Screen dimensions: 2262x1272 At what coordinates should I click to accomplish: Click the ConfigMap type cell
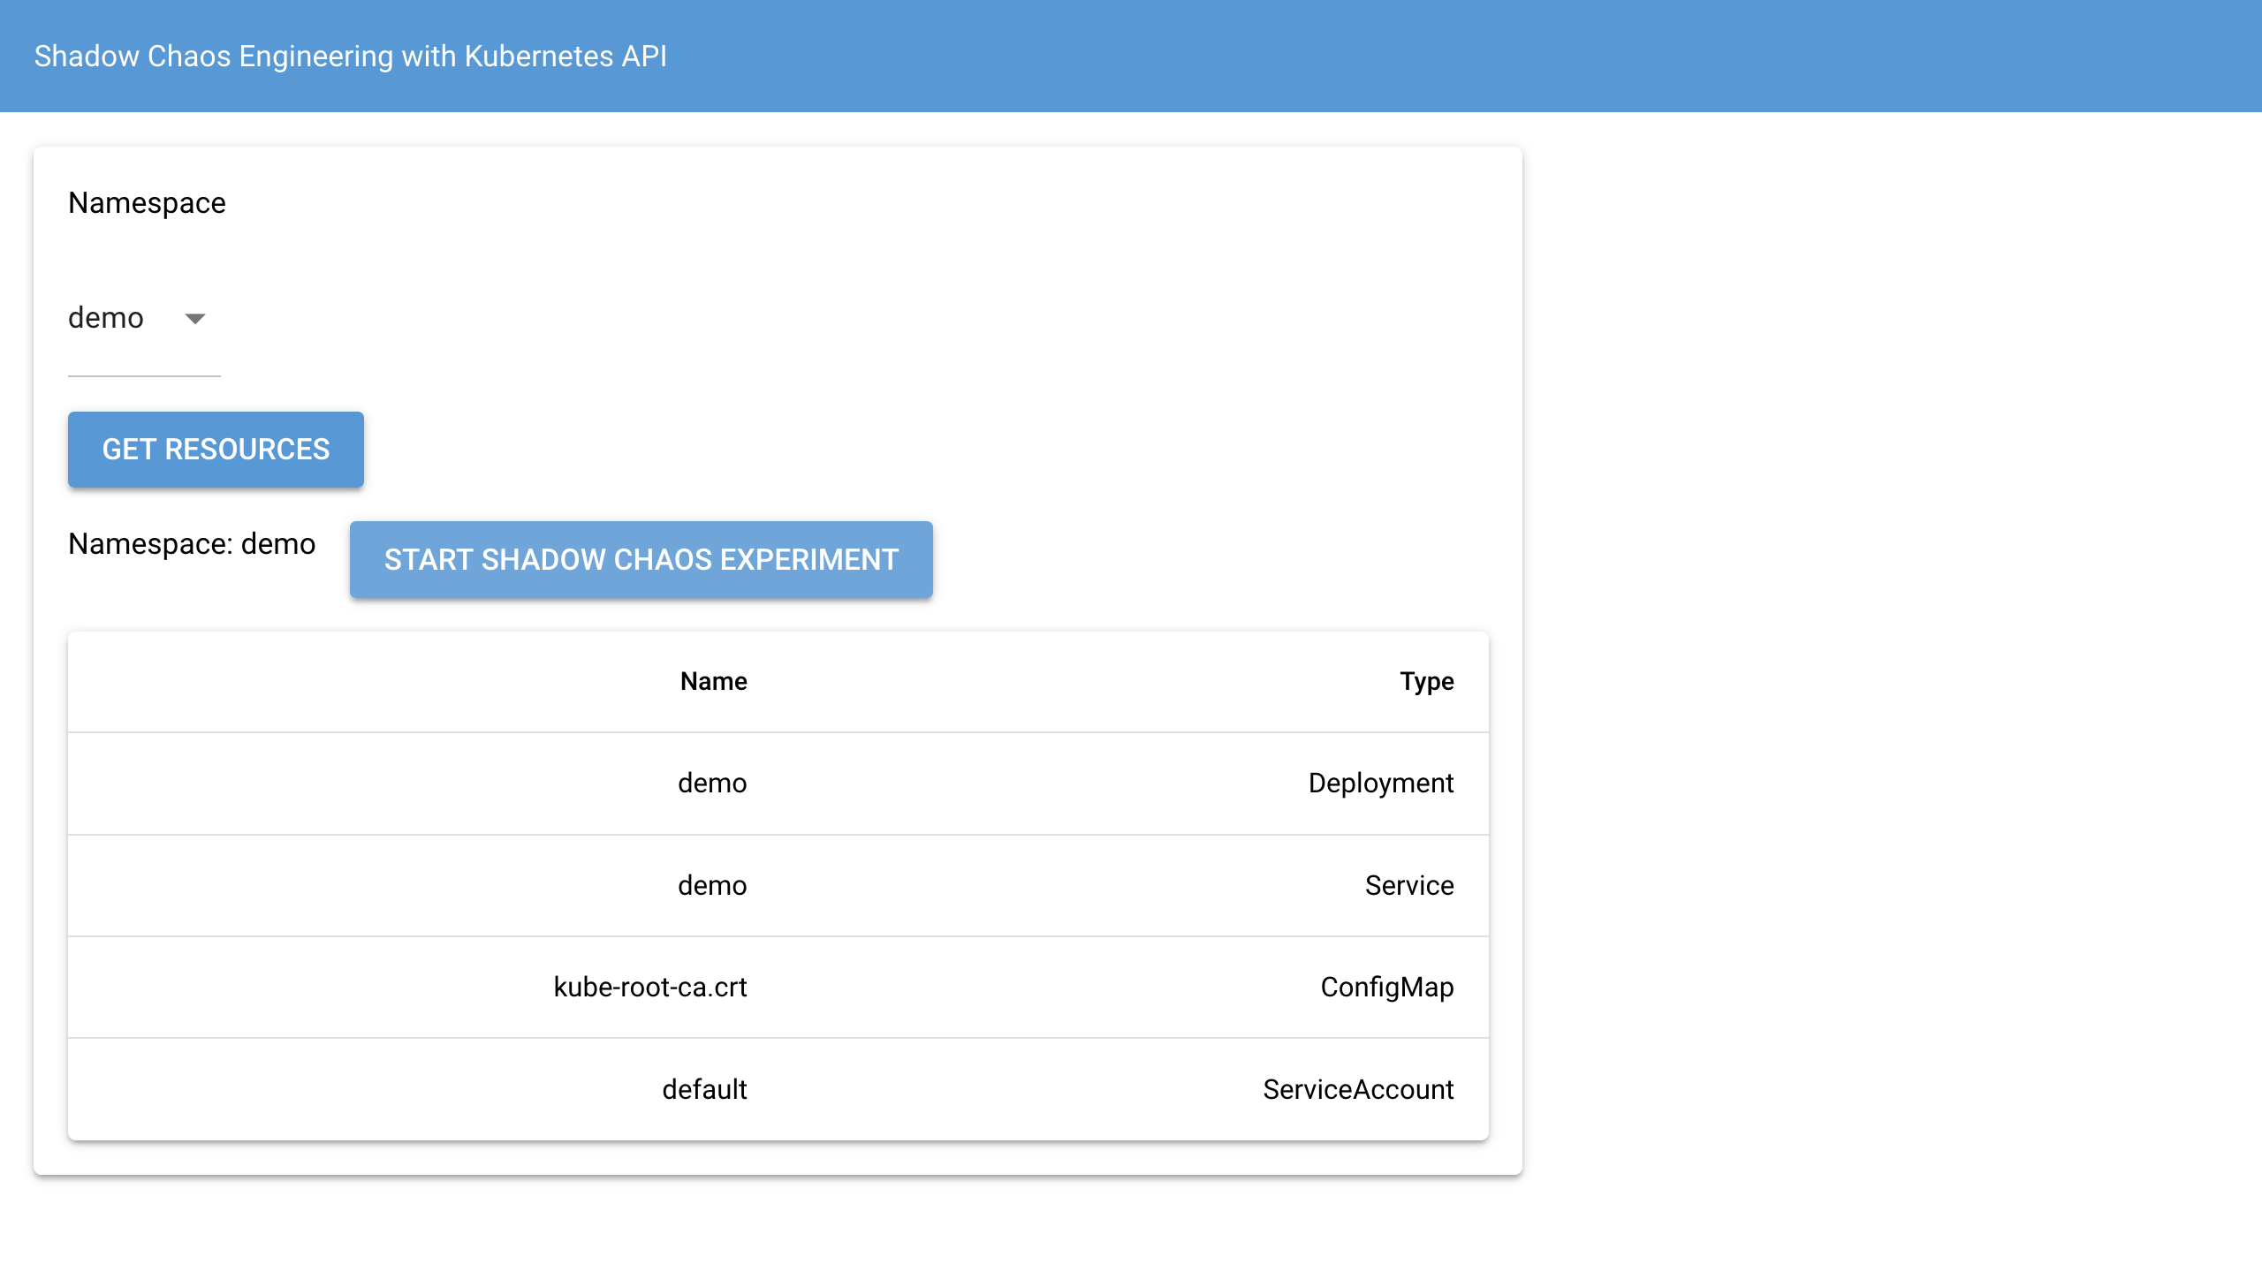pyautogui.click(x=1386, y=987)
